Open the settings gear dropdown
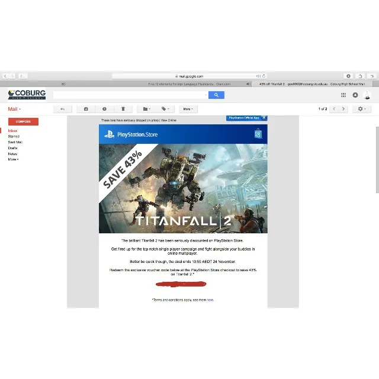Screen dimensions: 379x379 pyautogui.click(x=362, y=109)
